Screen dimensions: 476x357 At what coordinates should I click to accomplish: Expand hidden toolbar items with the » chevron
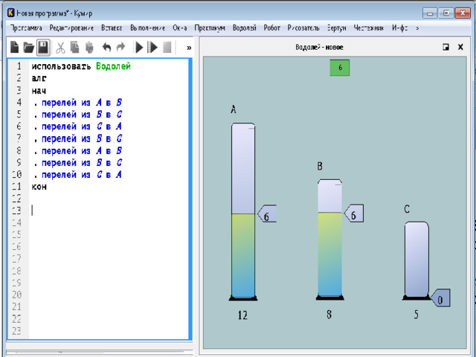tap(189, 48)
